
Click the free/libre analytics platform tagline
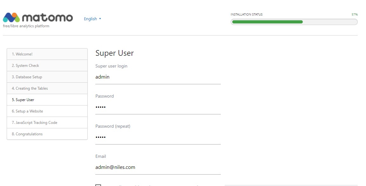coord(26,26)
